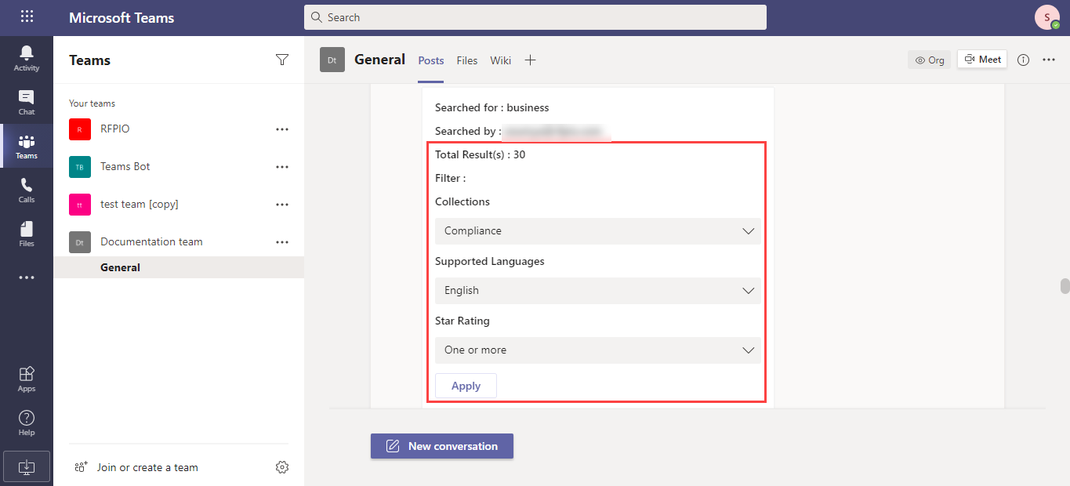
Task: Expand the Star Rating dropdown
Action: [598, 350]
